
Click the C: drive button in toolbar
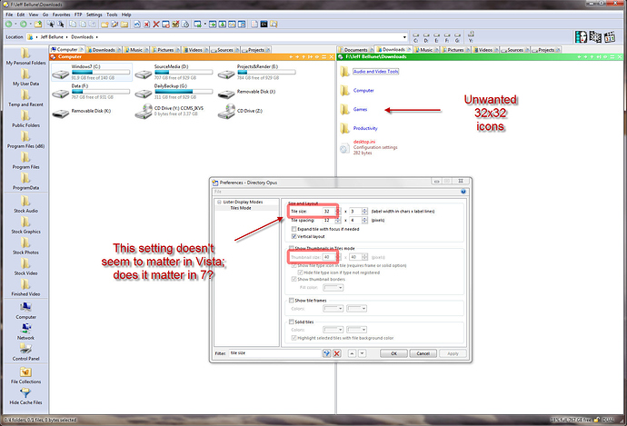tap(416, 38)
